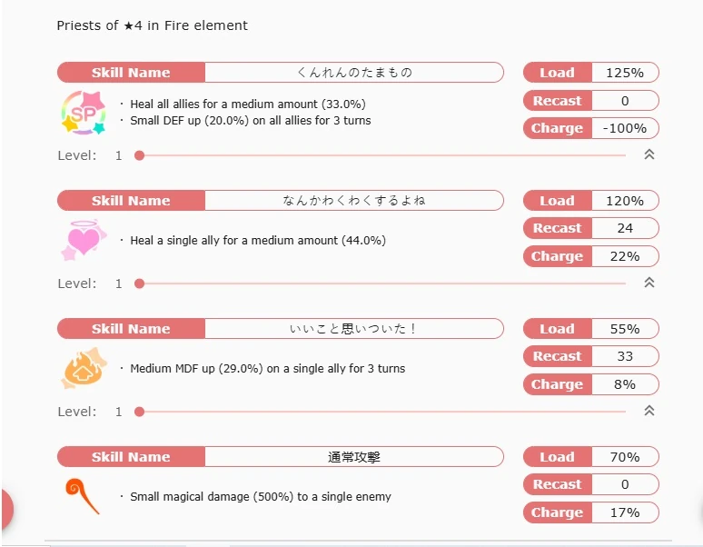Click the Charge label showing 17%

pos(558,512)
